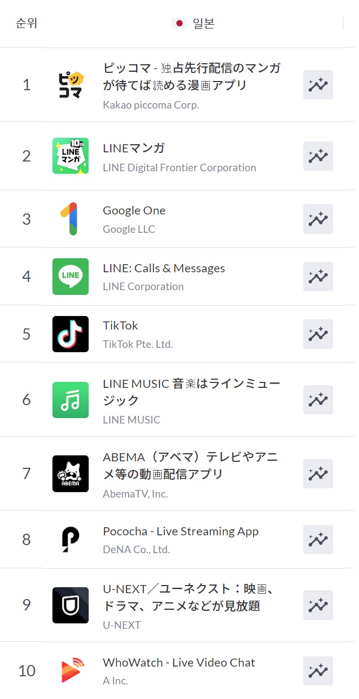359x699 pixels.
Task: Open the Piccoma app icon
Action: 70,85
